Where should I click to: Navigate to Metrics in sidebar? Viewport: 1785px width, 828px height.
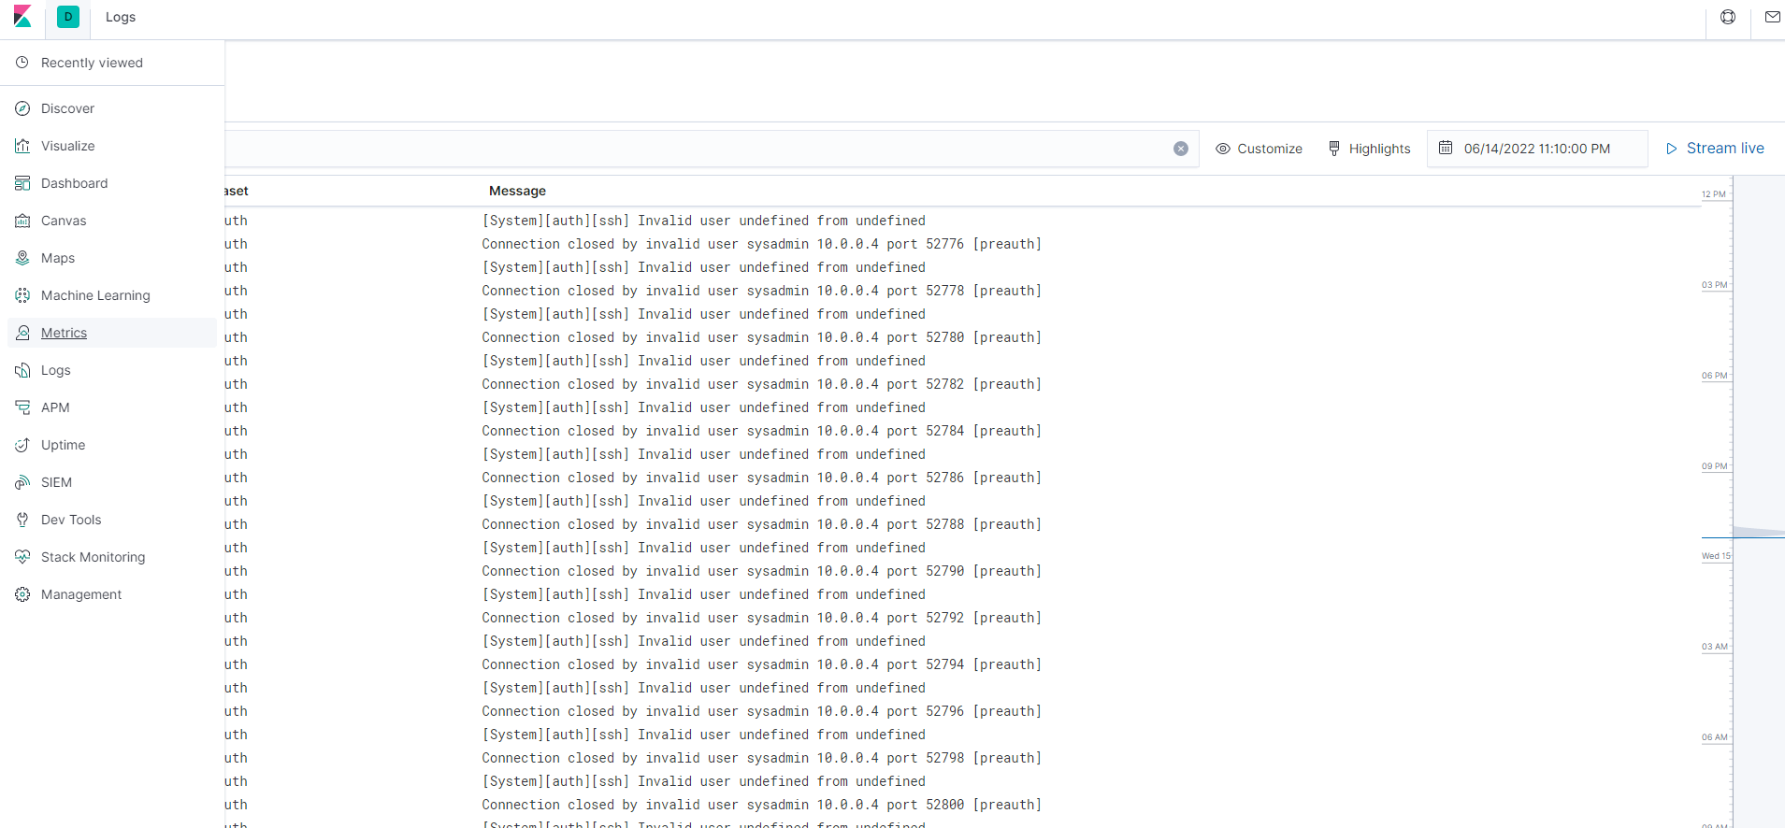64,333
